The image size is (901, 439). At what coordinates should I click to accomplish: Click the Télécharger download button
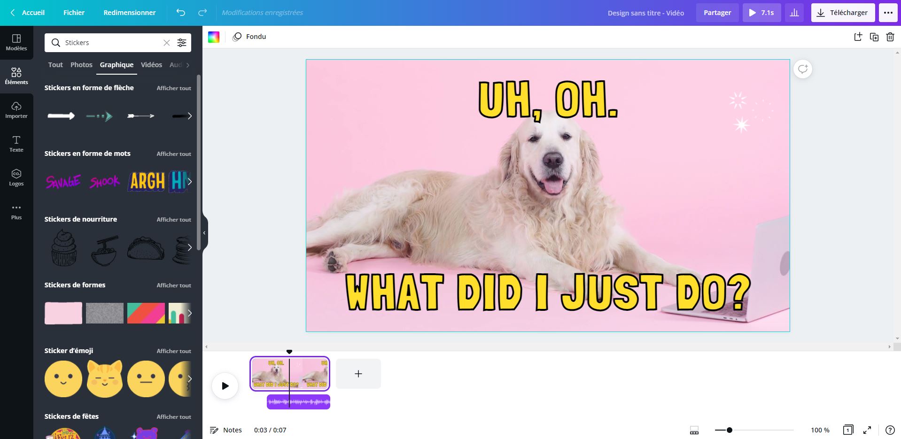(843, 13)
